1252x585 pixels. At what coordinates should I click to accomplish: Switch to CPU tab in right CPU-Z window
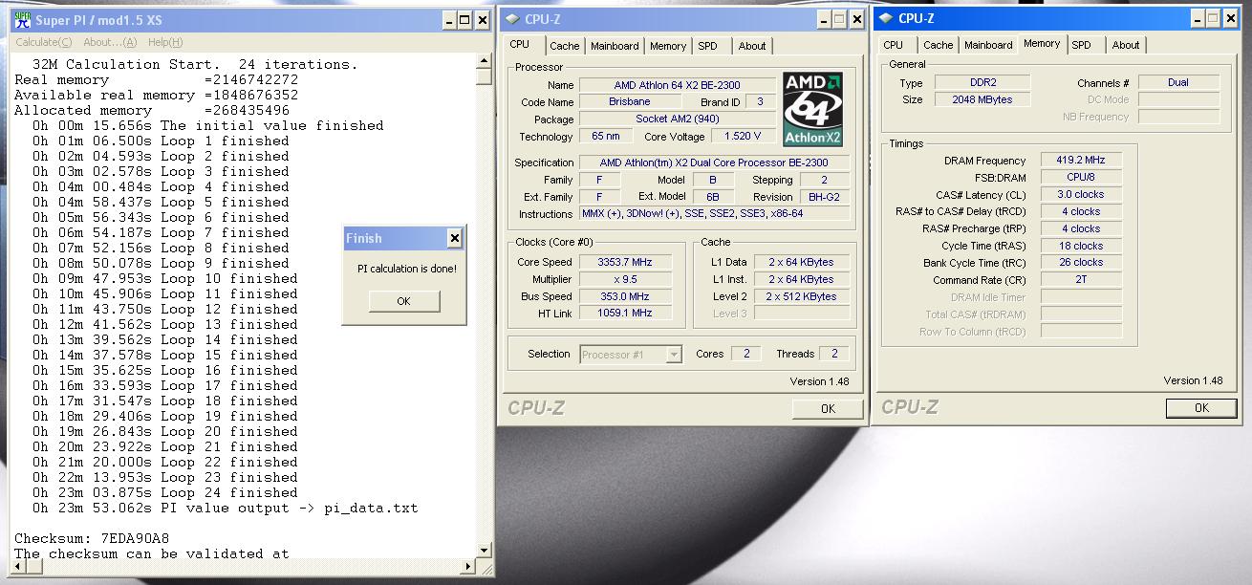pos(894,45)
